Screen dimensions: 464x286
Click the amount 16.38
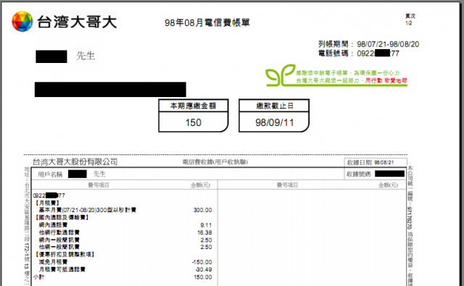[204, 232]
